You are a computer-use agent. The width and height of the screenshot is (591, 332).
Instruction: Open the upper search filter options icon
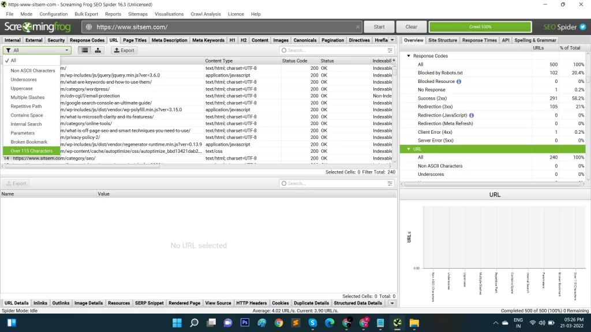click(390, 50)
